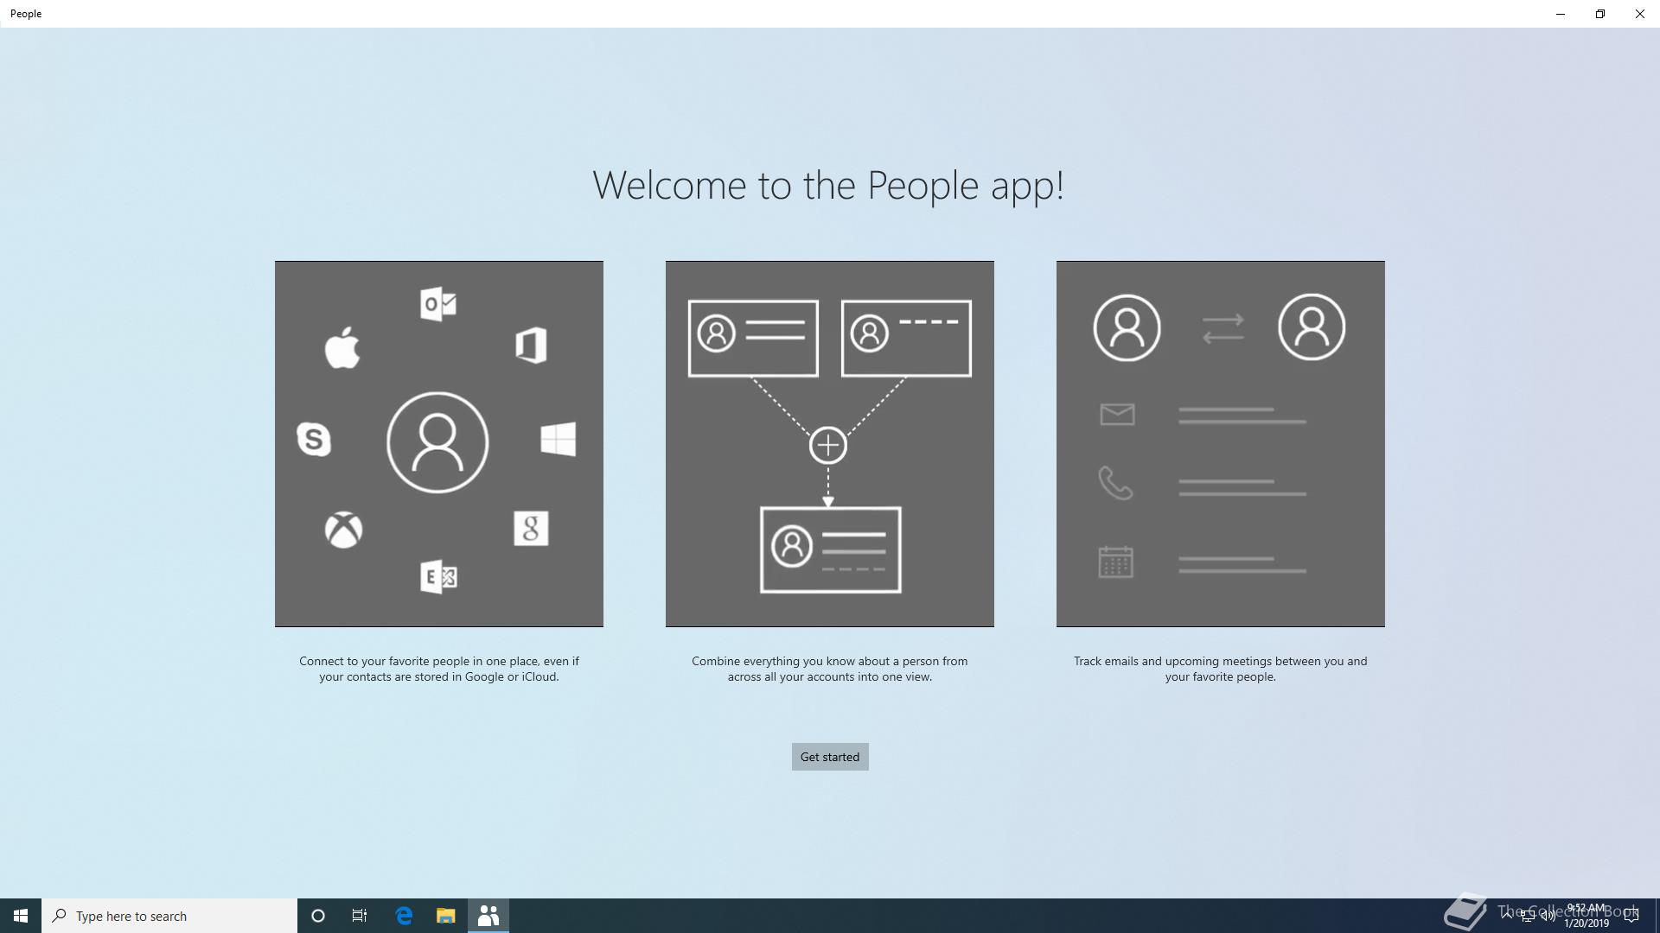Click the 'Welcome to the People app!' heading
Viewport: 1660px width, 933px height.
(x=828, y=185)
